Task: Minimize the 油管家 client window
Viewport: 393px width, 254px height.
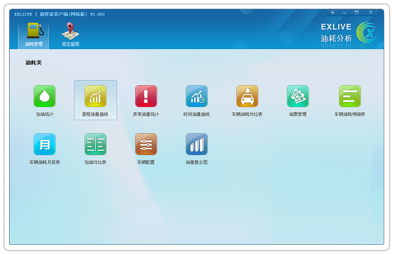Action: point(344,13)
